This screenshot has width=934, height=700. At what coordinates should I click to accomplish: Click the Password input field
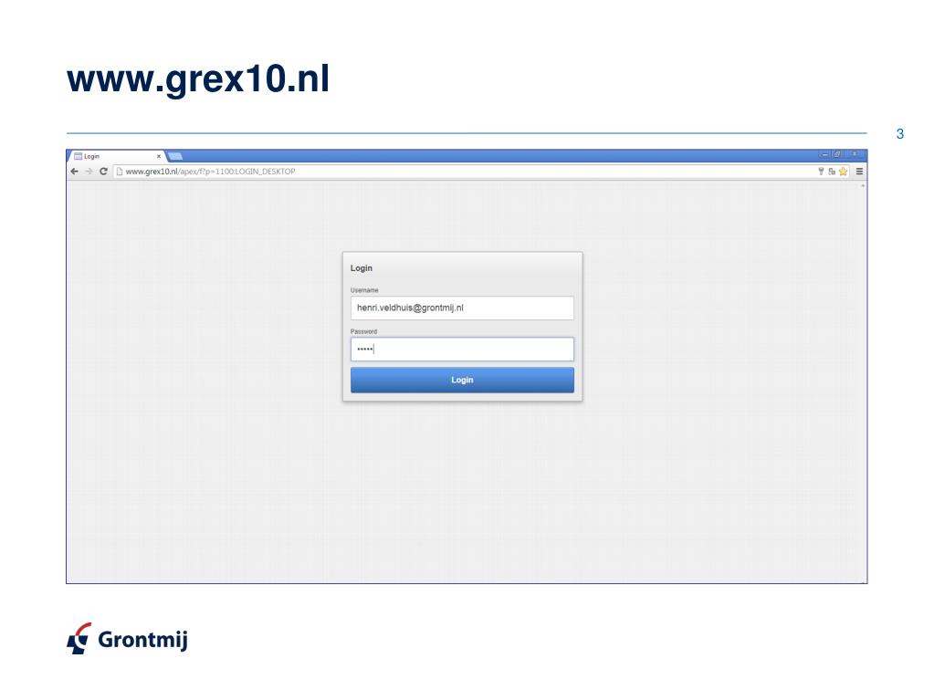(x=462, y=350)
